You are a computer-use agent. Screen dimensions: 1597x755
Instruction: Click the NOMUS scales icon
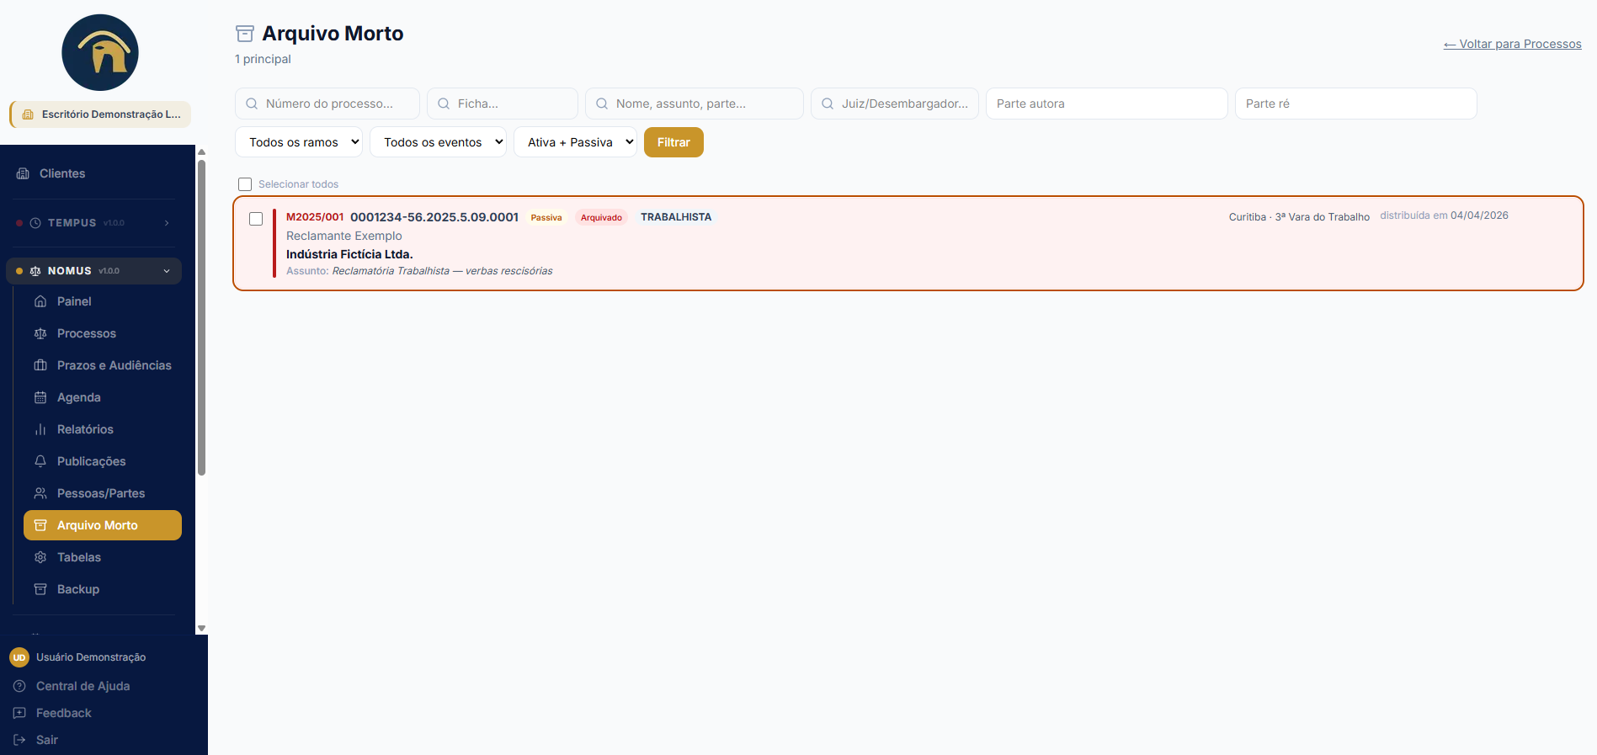click(35, 271)
